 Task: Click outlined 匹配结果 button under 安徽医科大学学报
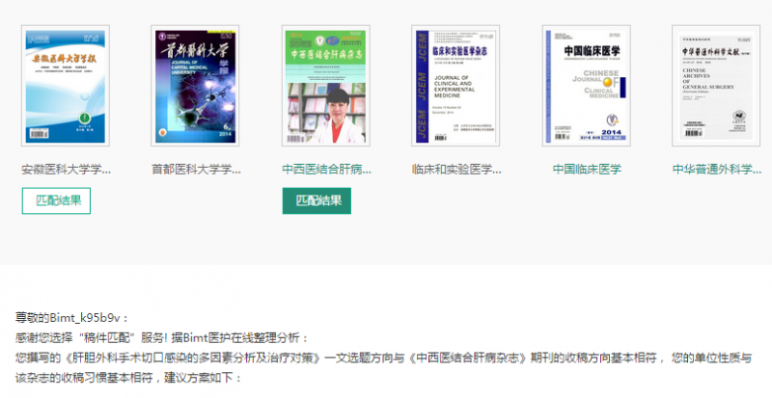pos(56,200)
